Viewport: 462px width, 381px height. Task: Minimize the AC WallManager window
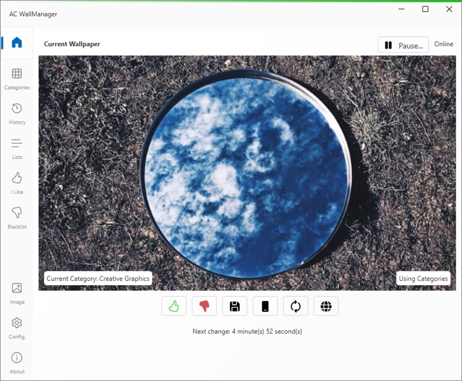pos(401,9)
